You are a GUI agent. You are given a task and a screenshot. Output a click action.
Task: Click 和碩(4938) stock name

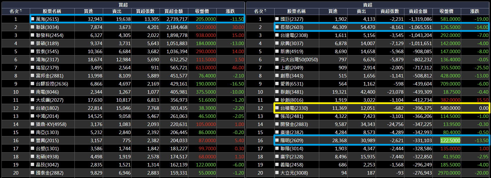click(47, 157)
